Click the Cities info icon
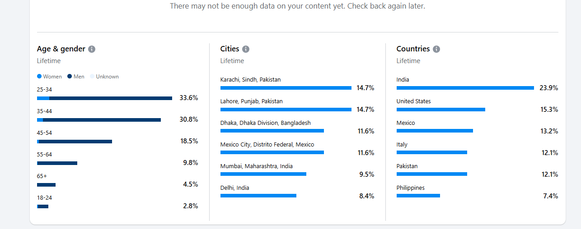Viewport: 581px width, 229px height. [x=246, y=49]
